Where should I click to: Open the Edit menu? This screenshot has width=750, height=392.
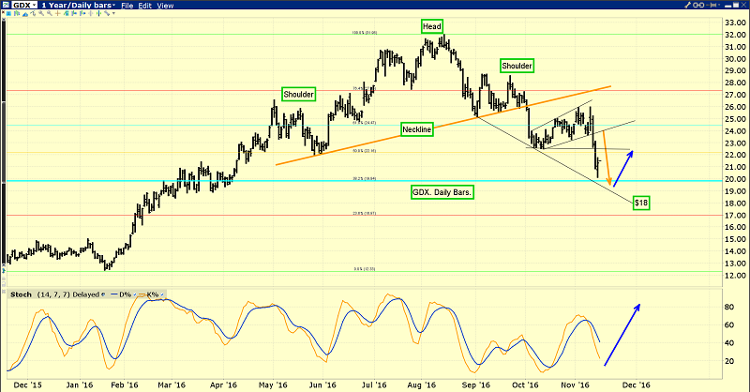(x=144, y=6)
